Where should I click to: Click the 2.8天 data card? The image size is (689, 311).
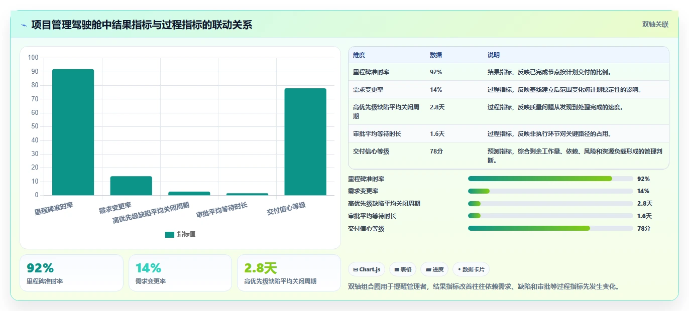point(289,273)
